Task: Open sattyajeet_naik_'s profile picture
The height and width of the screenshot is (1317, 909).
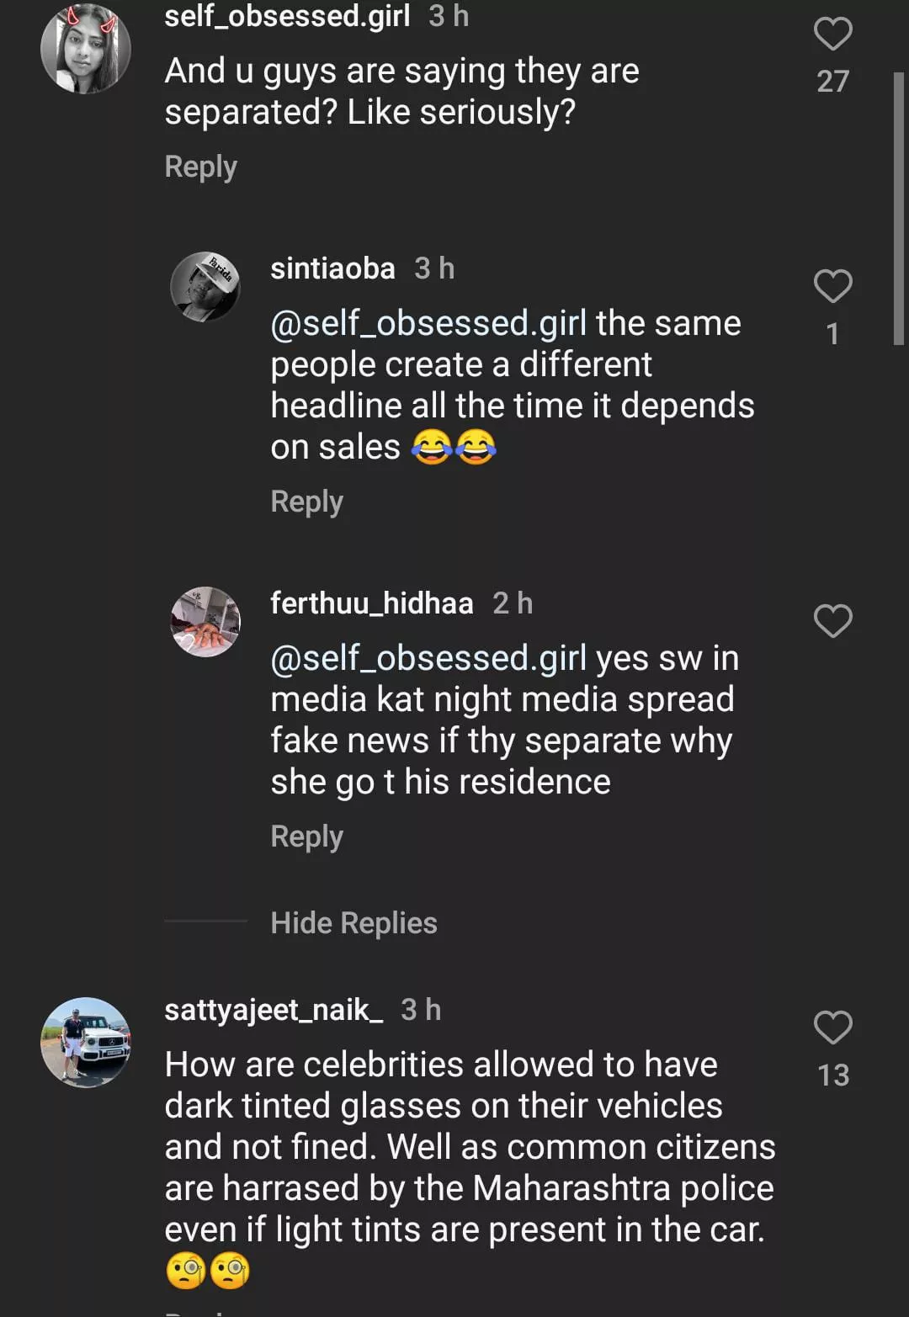Action: click(x=86, y=1042)
